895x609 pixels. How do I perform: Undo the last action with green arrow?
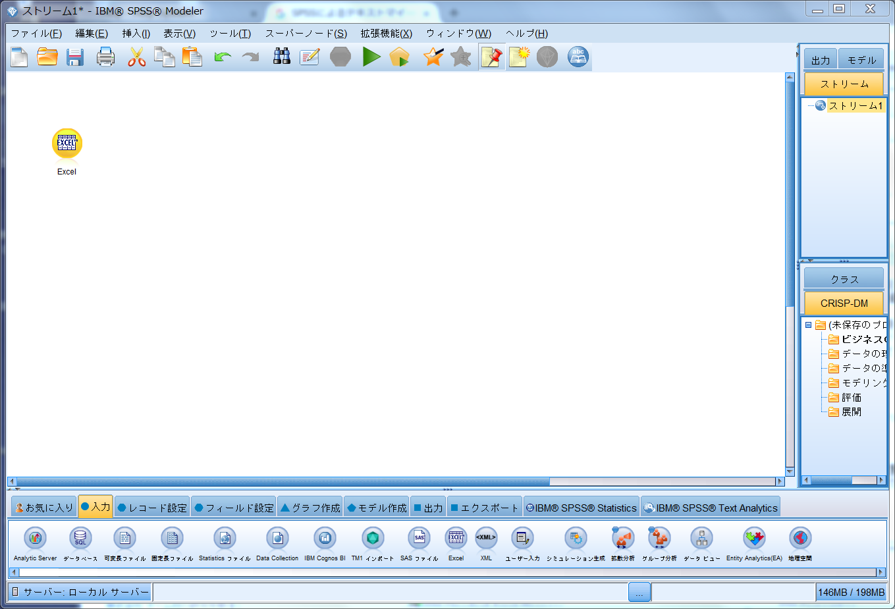pos(223,57)
